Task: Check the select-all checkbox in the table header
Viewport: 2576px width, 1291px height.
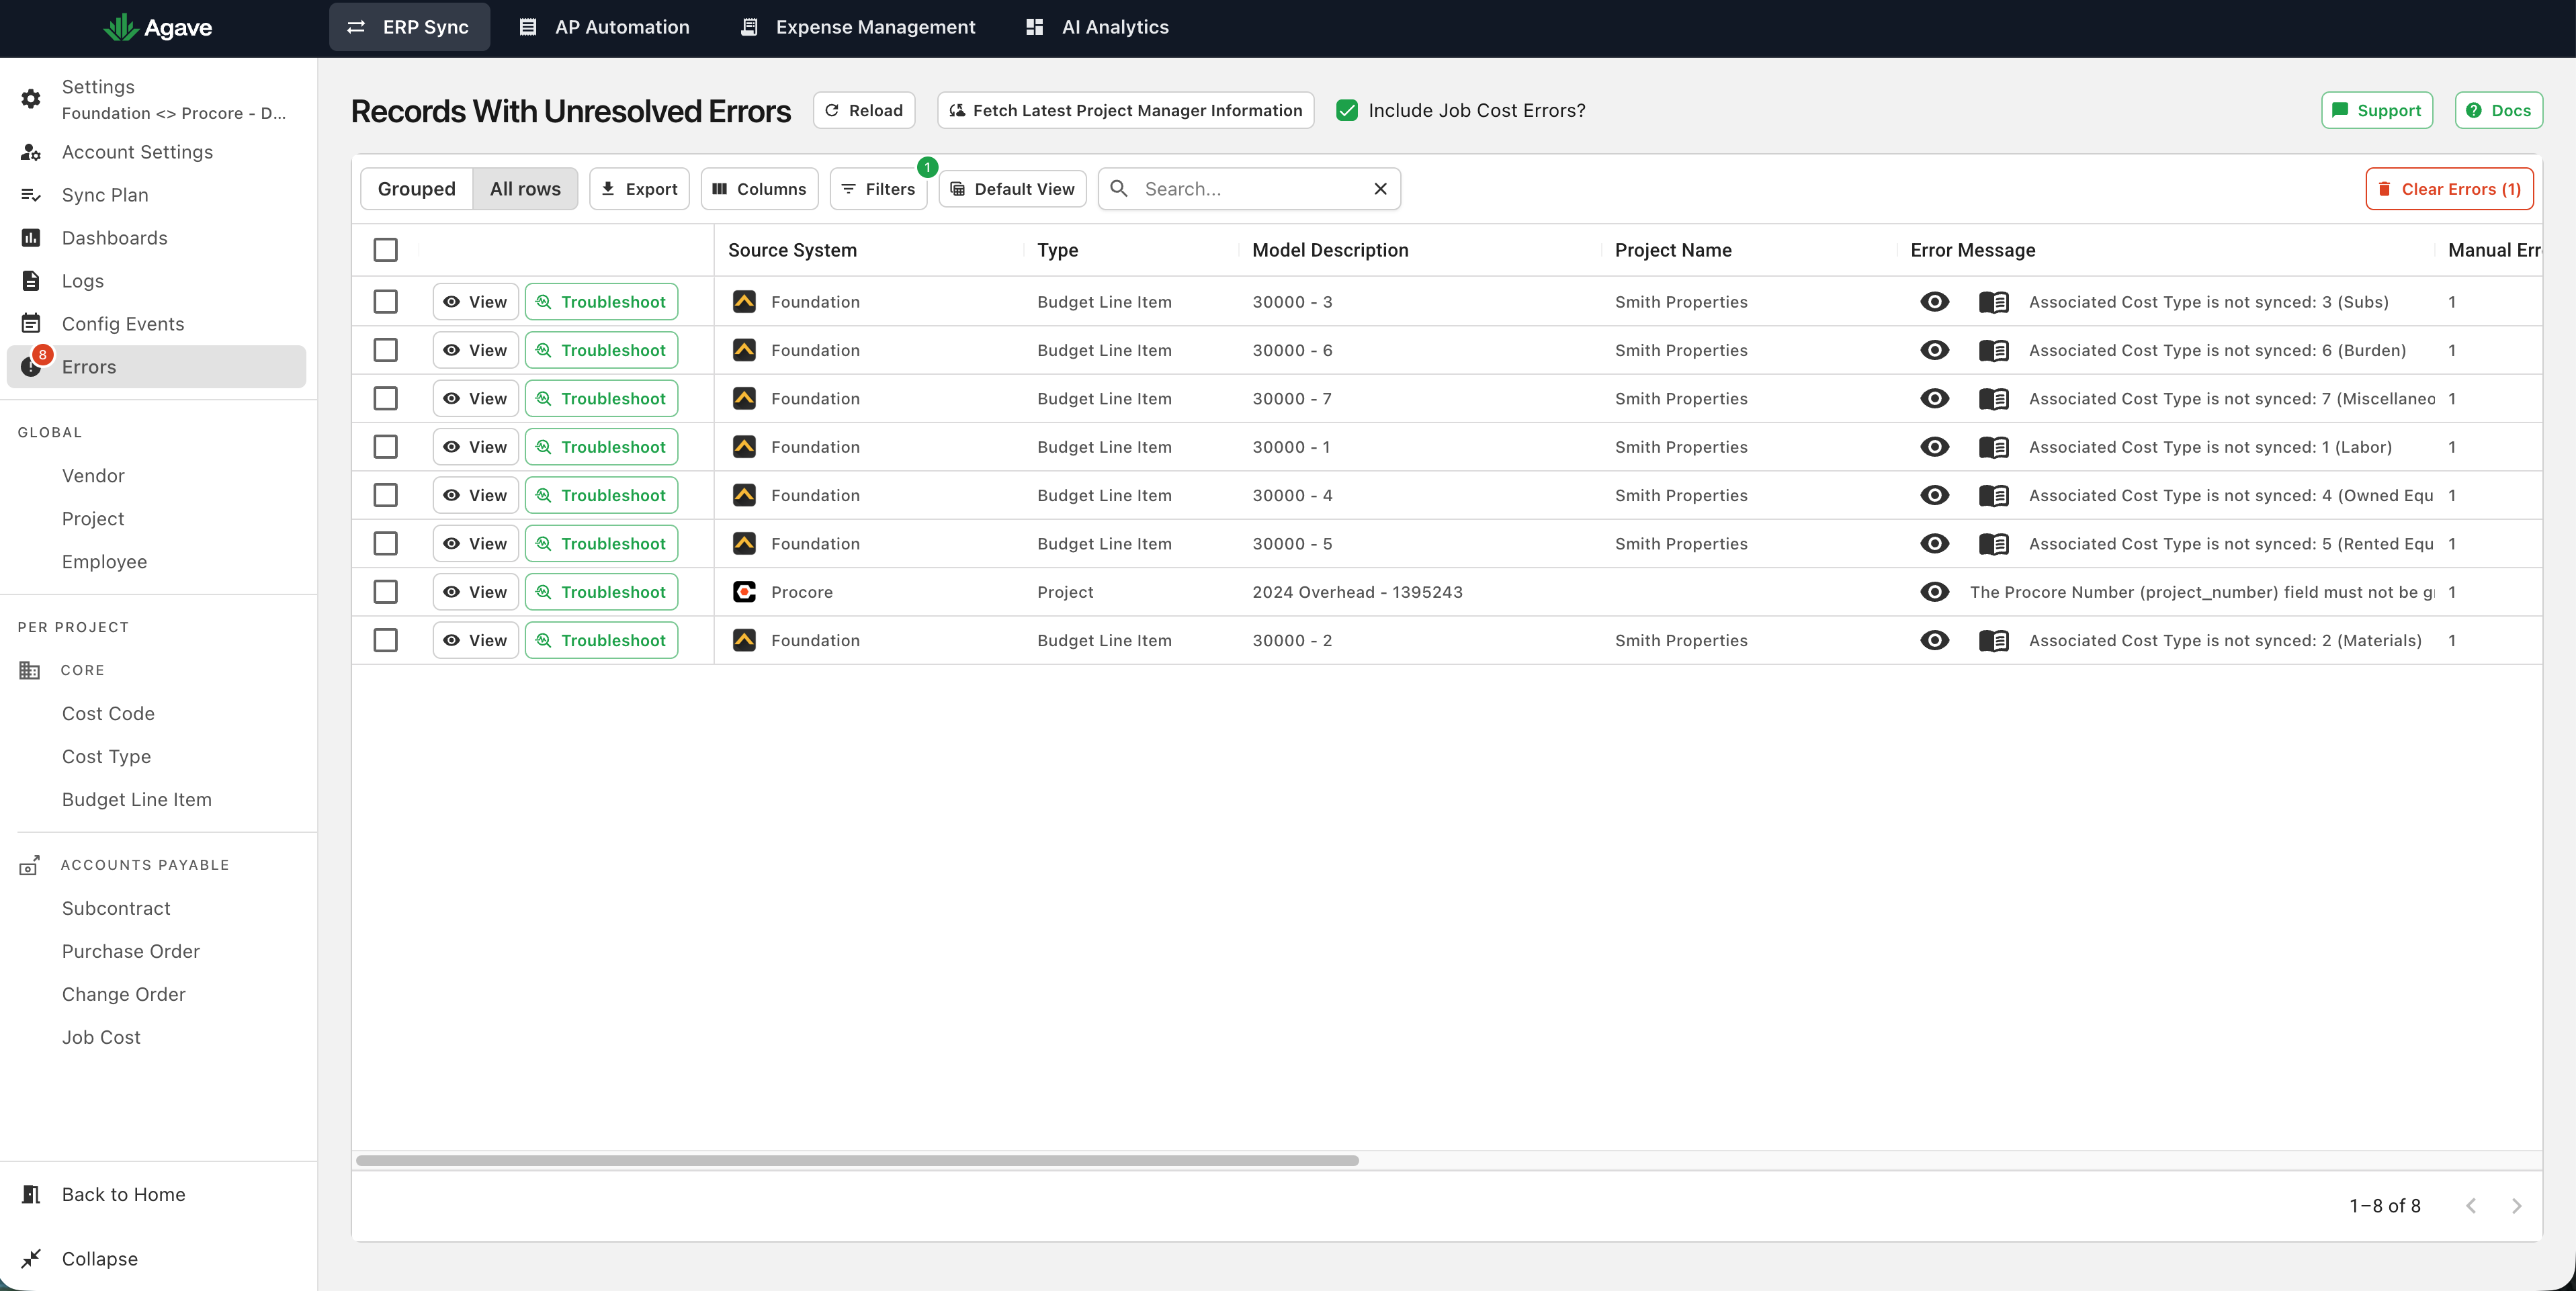Action: pos(385,250)
